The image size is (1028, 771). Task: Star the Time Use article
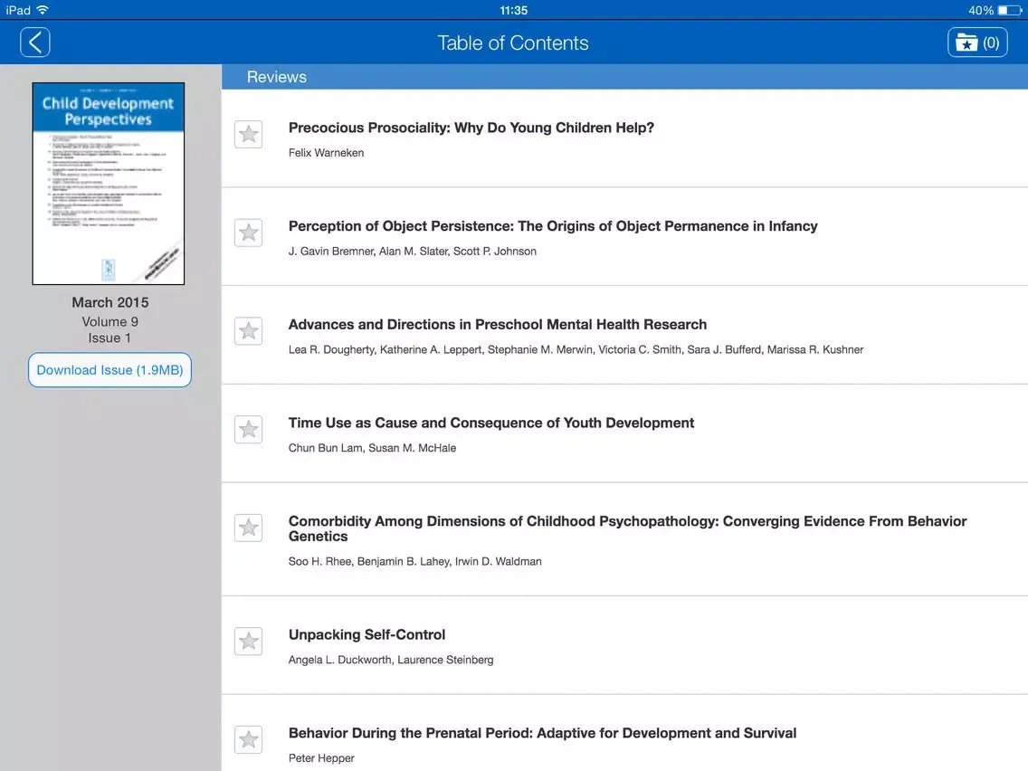pyautogui.click(x=249, y=430)
